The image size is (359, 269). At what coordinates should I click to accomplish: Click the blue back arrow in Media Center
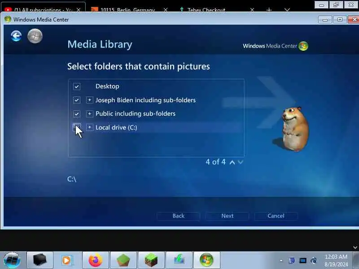pos(16,36)
